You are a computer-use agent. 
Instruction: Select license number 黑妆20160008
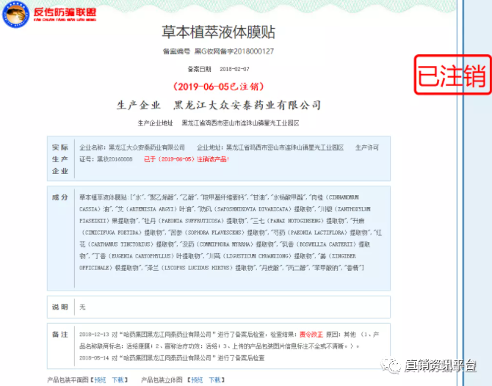(115, 159)
